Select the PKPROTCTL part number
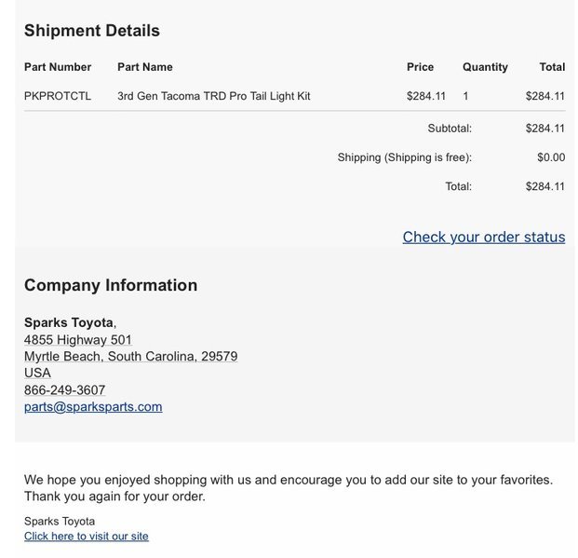 pos(58,96)
